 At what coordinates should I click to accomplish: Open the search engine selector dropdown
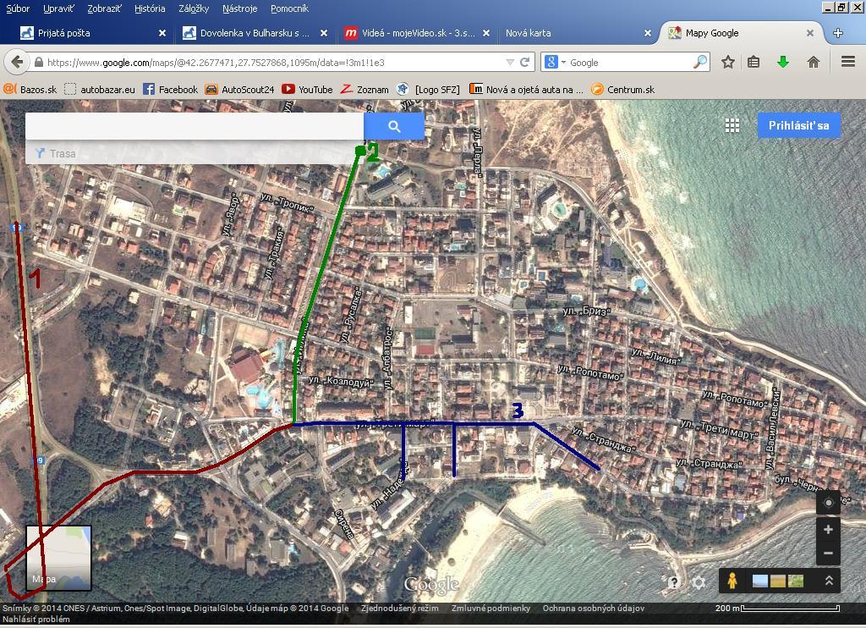[554, 62]
